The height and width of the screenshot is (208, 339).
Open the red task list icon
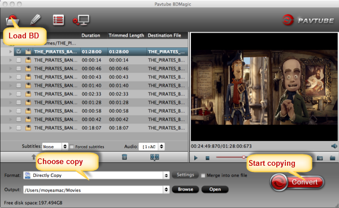pyautogui.click(x=58, y=20)
